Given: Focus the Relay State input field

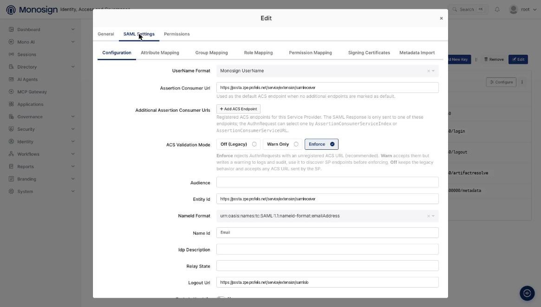Looking at the screenshot, I should click(327, 266).
